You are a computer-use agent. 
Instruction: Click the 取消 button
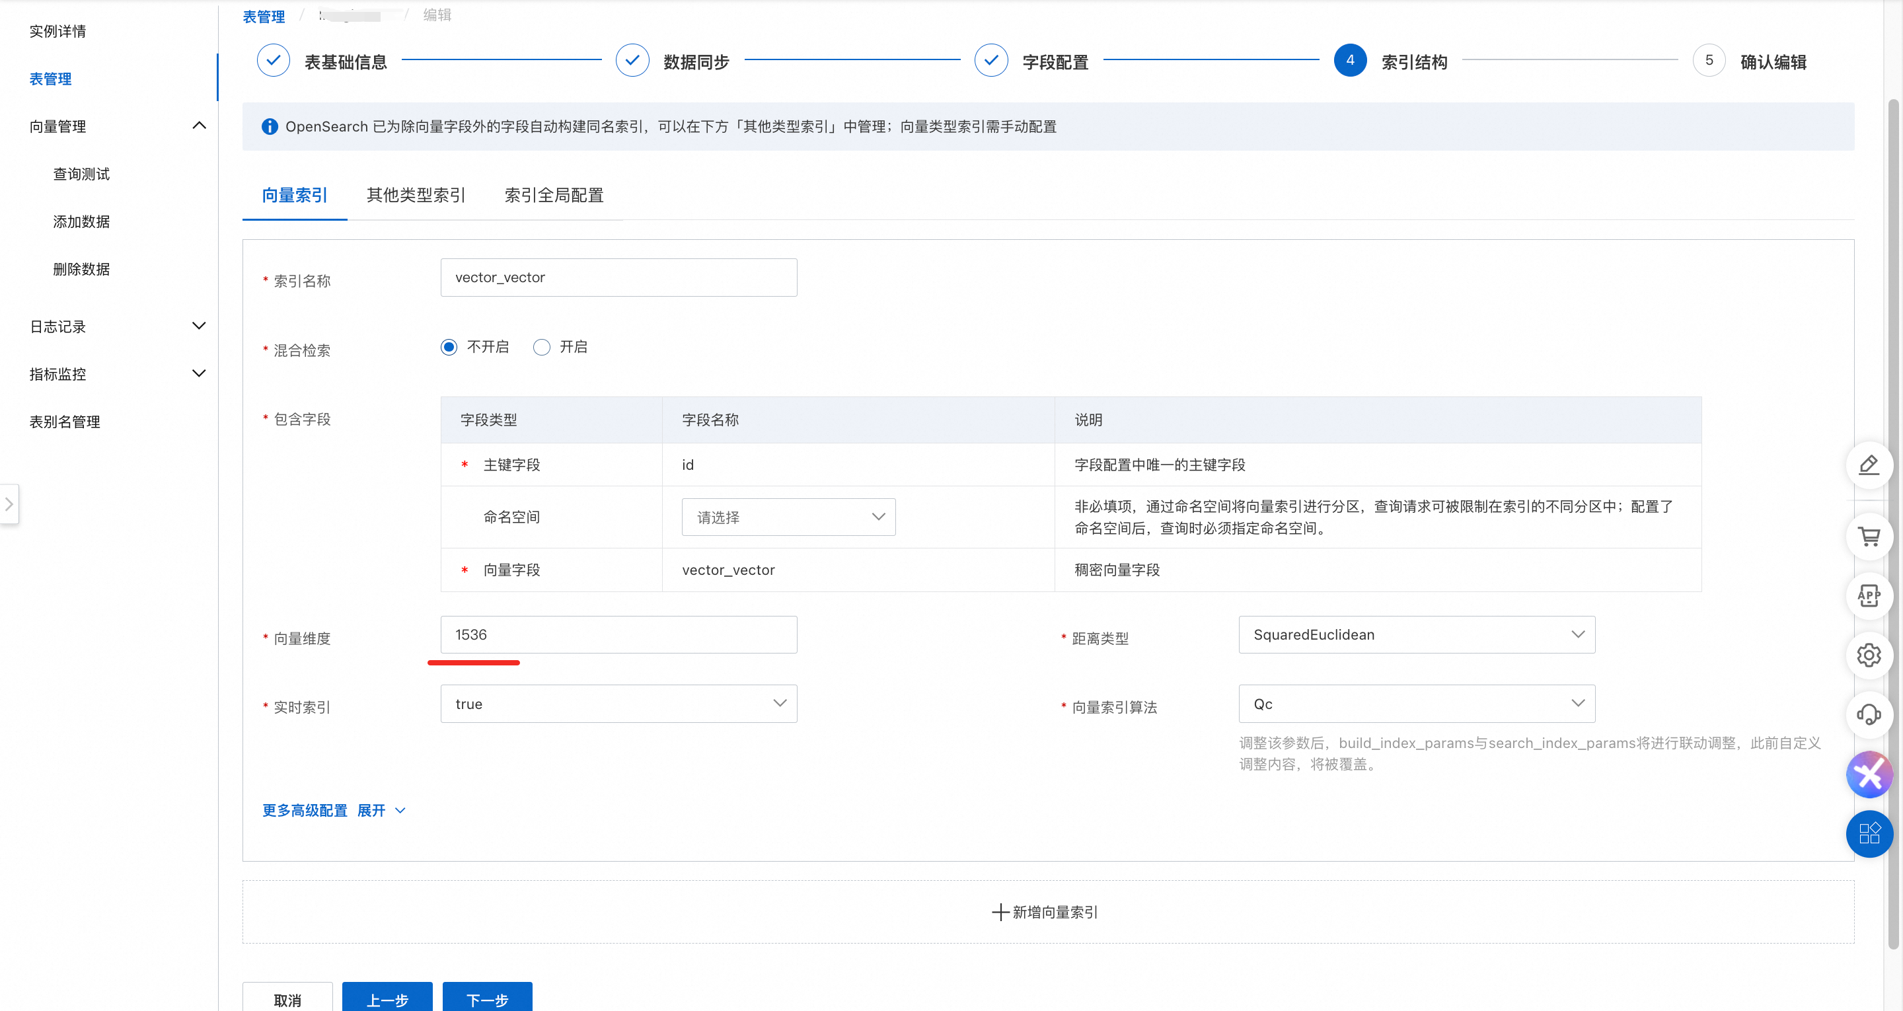point(287,998)
